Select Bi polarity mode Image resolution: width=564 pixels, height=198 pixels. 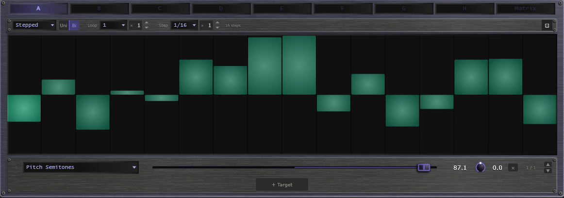coord(74,26)
